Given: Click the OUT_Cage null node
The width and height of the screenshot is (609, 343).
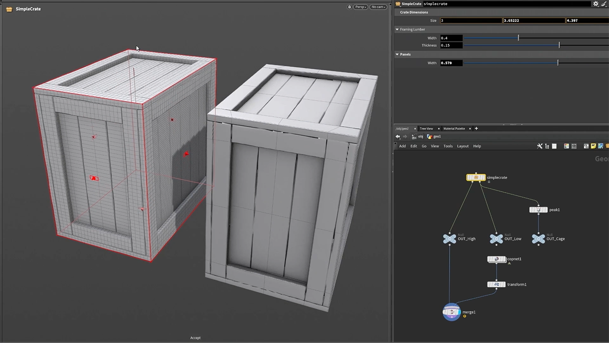Looking at the screenshot, I should click(538, 239).
